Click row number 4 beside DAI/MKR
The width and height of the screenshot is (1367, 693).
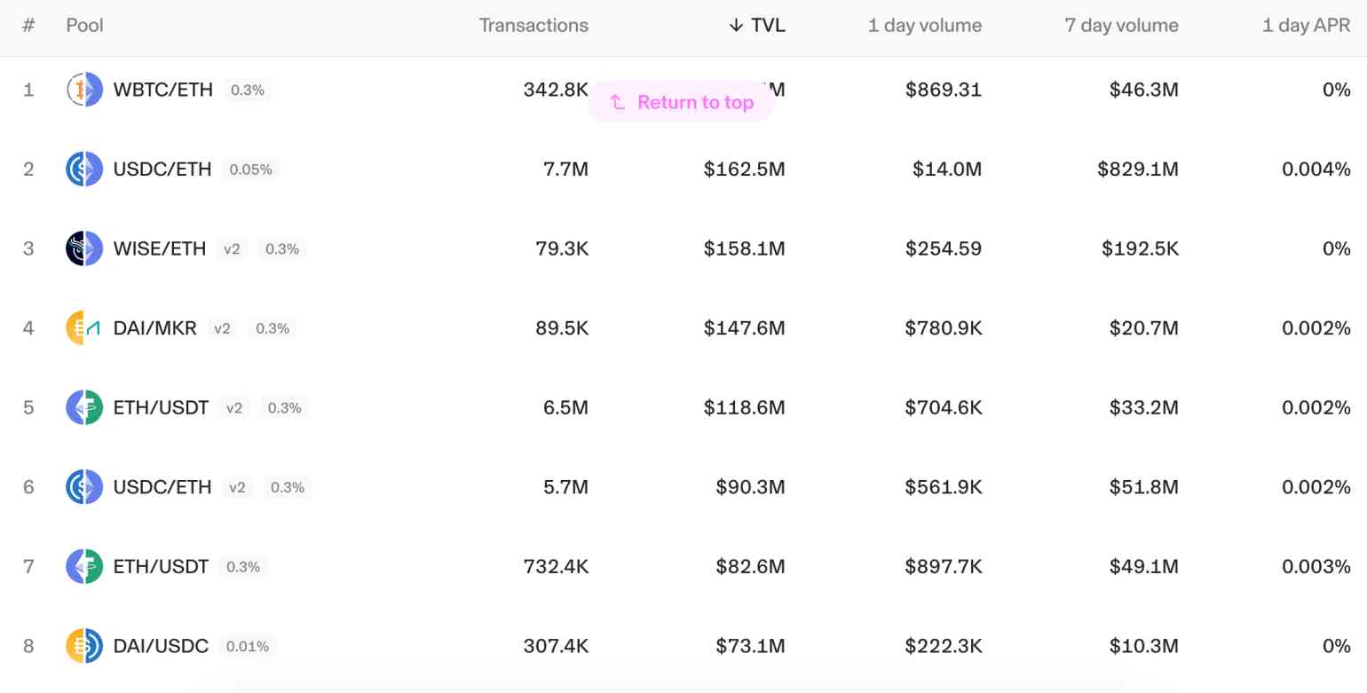(x=28, y=327)
